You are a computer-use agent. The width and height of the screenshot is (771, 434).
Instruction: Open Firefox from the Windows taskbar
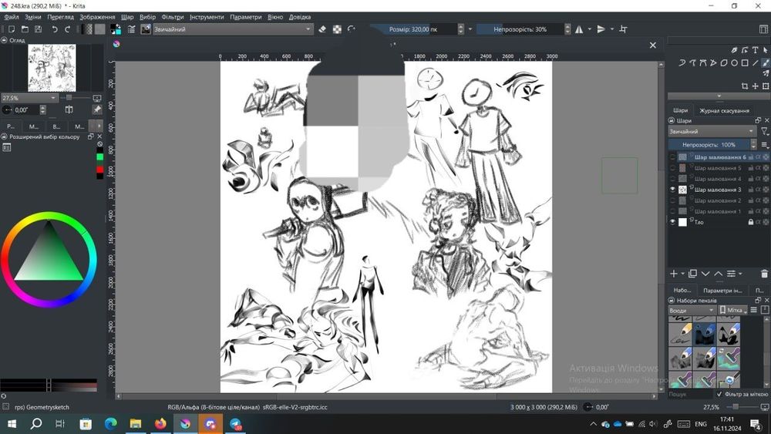pos(160,423)
